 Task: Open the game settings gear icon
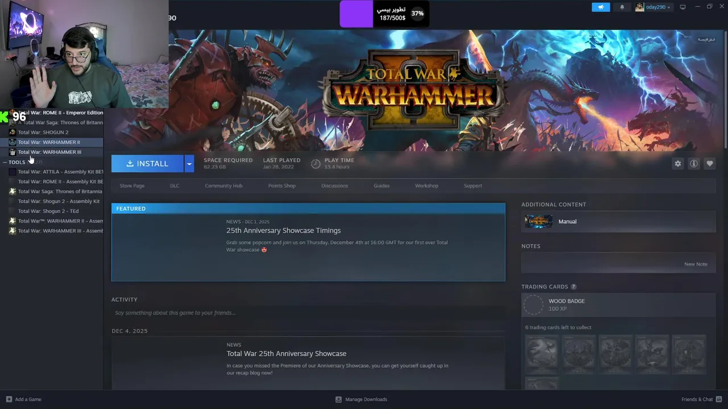(677, 164)
